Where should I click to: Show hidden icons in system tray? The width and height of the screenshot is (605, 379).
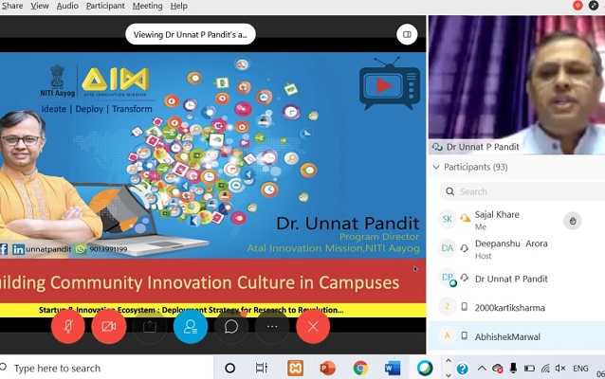(x=460, y=368)
